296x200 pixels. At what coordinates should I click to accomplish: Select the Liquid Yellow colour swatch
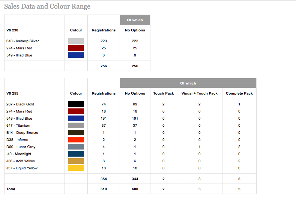coord(76,168)
